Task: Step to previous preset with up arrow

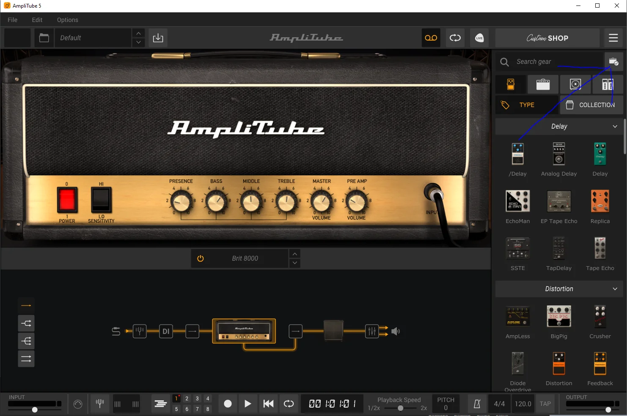Action: click(138, 33)
